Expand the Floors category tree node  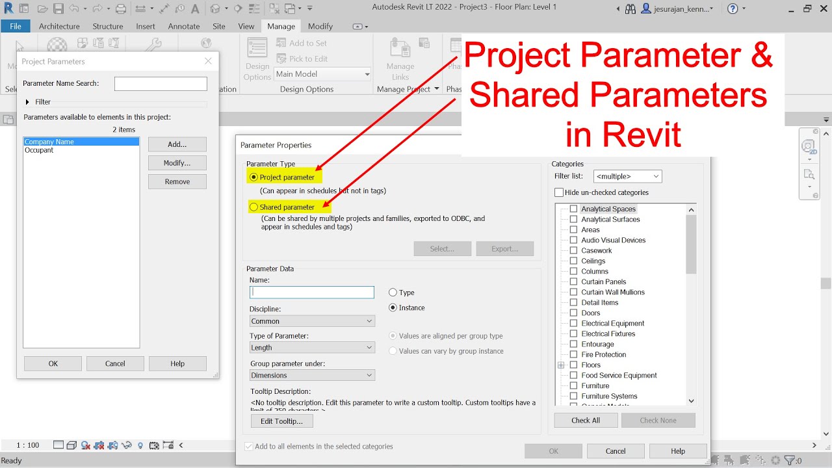(561, 365)
